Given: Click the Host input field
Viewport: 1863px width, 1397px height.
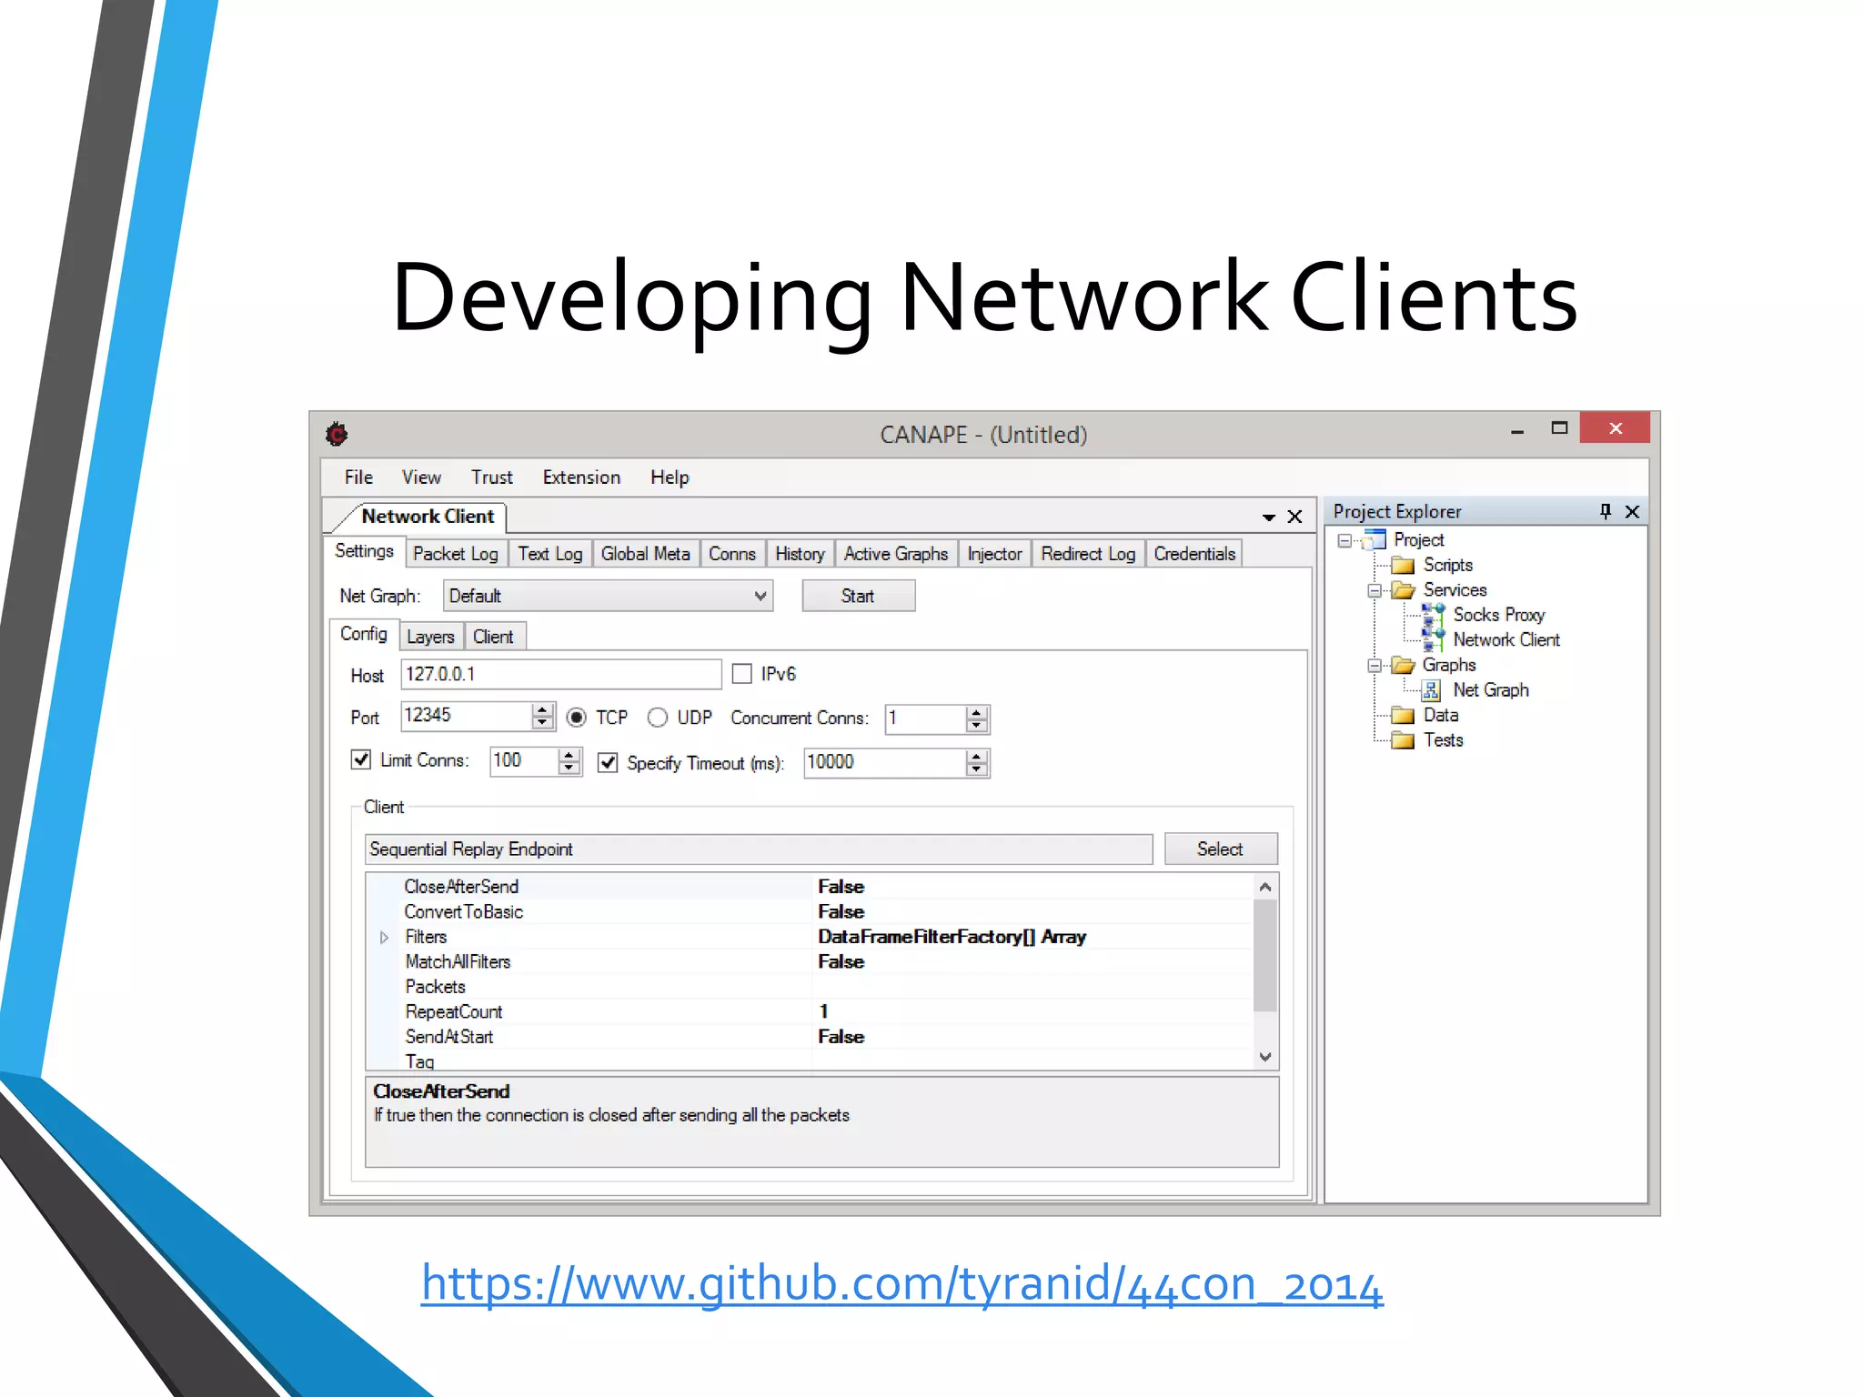Looking at the screenshot, I should (x=560, y=674).
